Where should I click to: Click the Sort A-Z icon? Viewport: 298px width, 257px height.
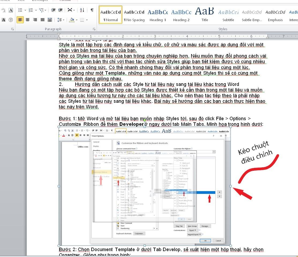tap(82, 10)
